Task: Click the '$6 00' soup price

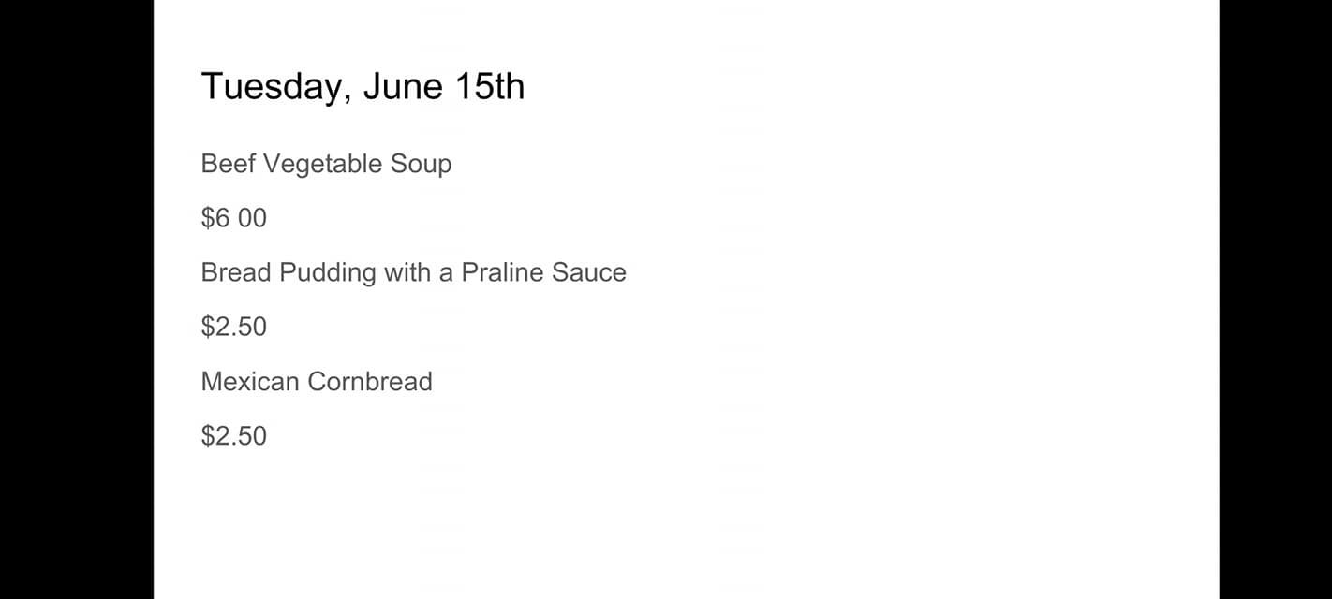Action: (x=233, y=218)
